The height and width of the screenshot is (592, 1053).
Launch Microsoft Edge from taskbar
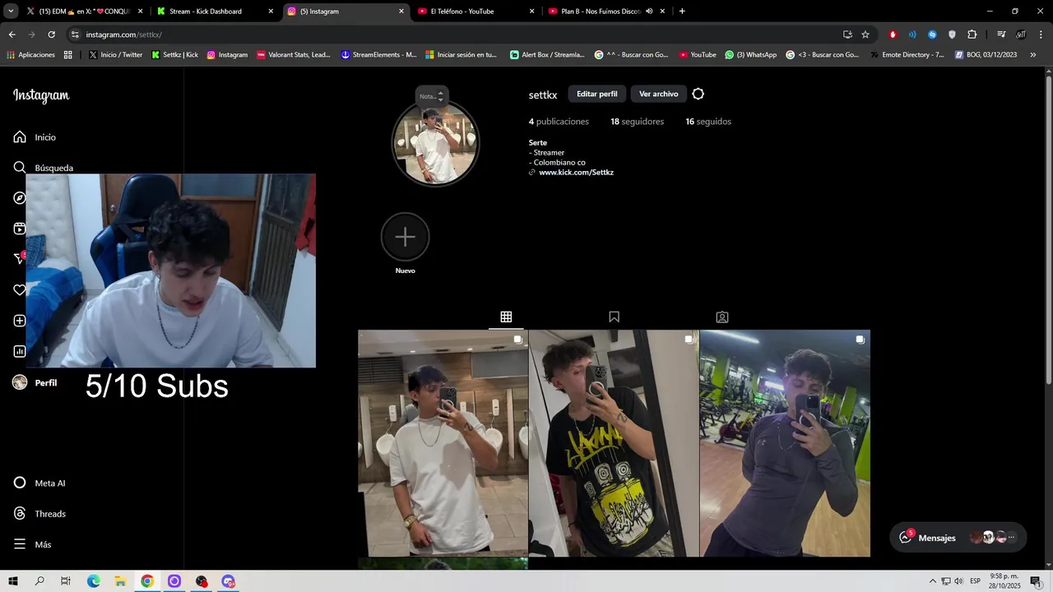tap(93, 581)
